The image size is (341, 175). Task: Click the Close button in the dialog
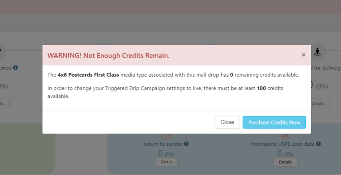point(227,122)
